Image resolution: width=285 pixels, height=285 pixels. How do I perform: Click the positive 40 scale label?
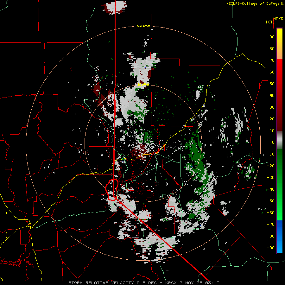point(272,96)
